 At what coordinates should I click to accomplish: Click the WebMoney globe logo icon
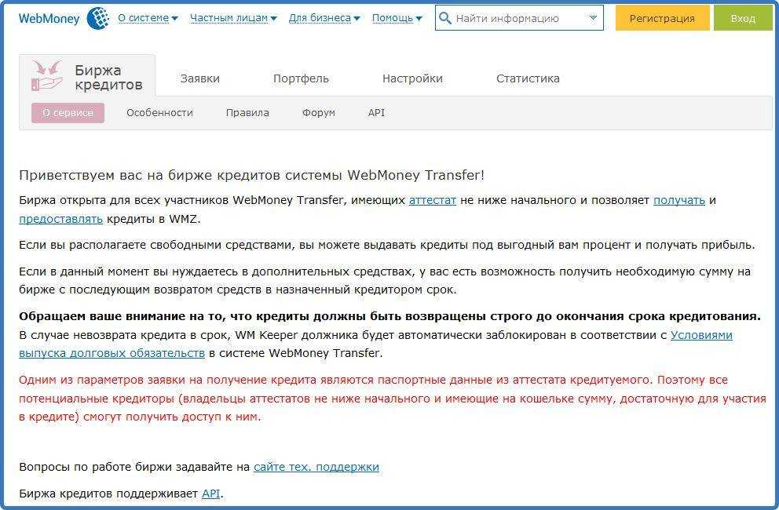coord(98,18)
